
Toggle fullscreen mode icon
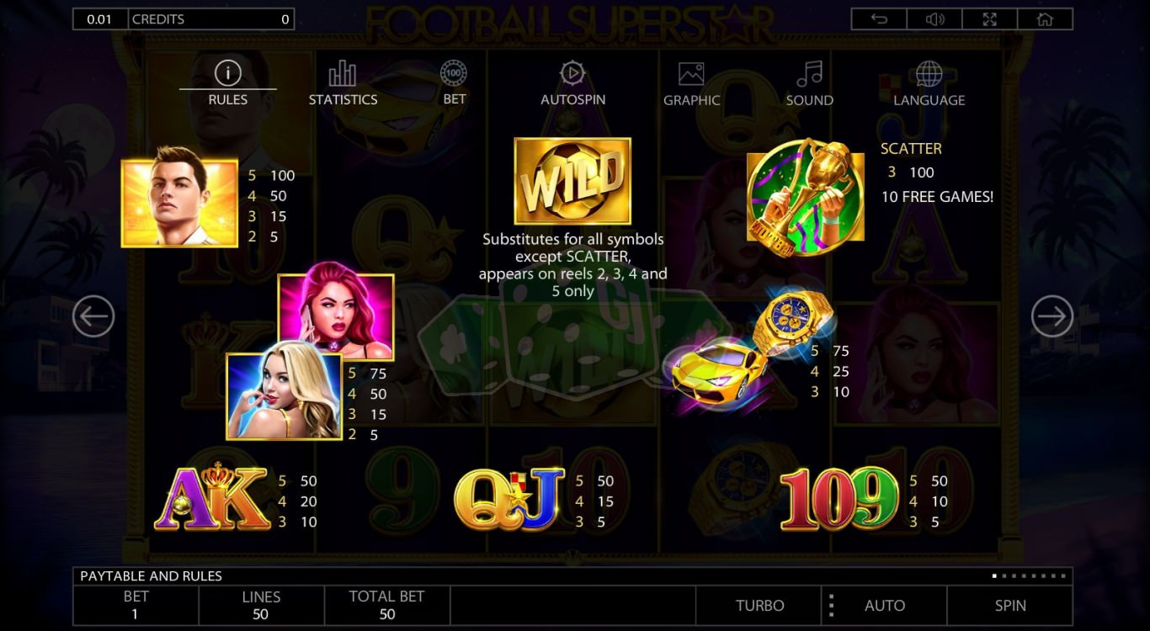990,19
